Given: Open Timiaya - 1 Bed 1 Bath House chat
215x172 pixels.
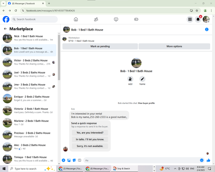Looking at the screenshot, I should click(29, 159).
